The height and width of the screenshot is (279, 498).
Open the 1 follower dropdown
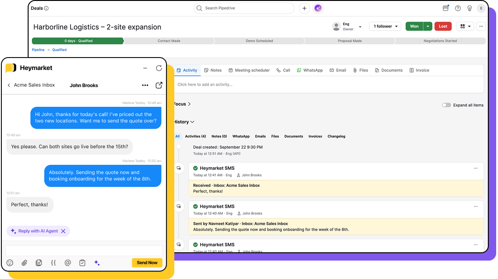tap(385, 26)
